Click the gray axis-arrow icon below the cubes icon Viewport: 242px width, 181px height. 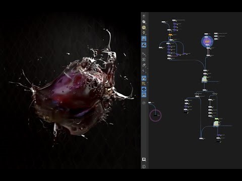(144, 70)
